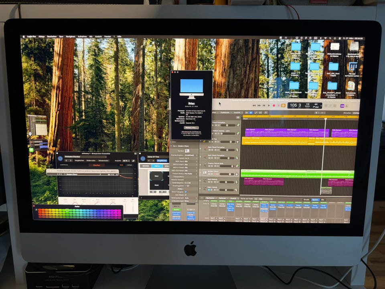
Task: Click the Rewind button in Logic transport
Action: pyautogui.click(x=254, y=106)
